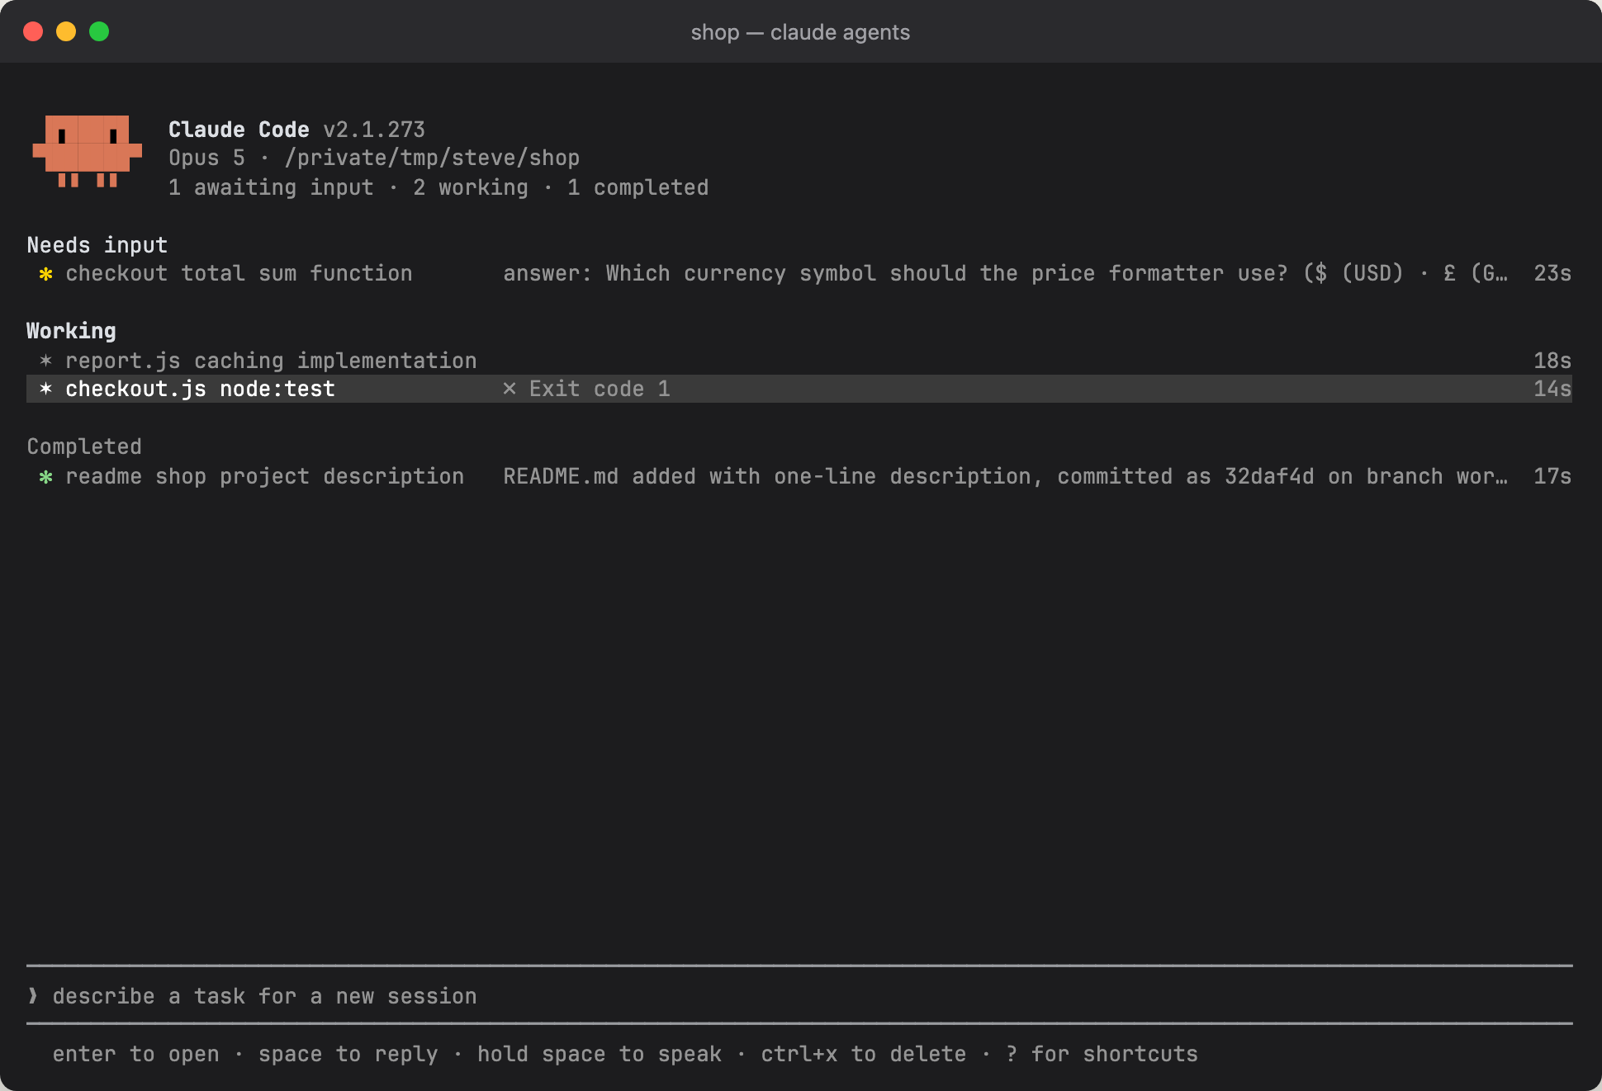Select the checkout total sum function session

[x=799, y=273]
